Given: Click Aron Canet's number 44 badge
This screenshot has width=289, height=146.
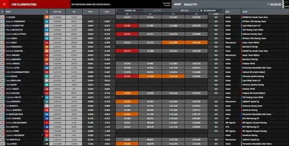Looking at the screenshot, I should (x=47, y=42).
